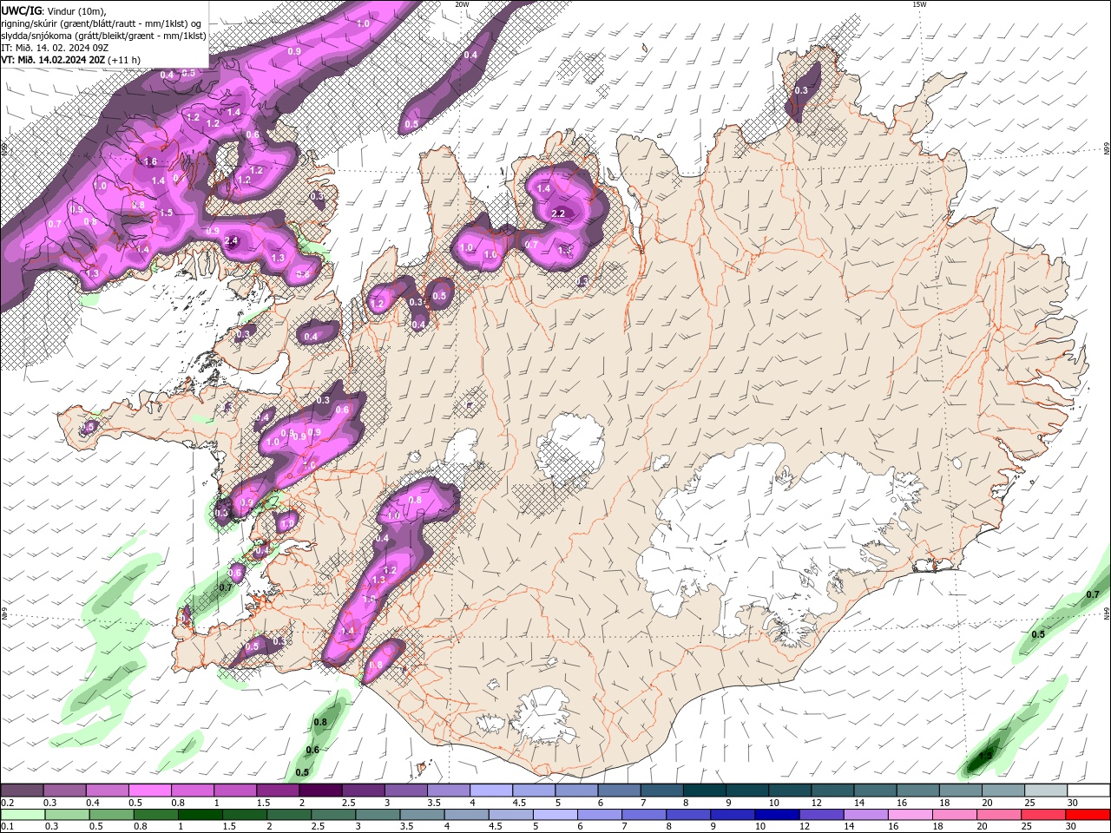Click the '0.1' label at the start of the bottom legend row
Viewport: 1111px width, 833px height.
point(7,827)
